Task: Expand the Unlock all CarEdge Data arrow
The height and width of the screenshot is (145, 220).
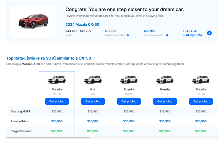Action: (x=209, y=33)
